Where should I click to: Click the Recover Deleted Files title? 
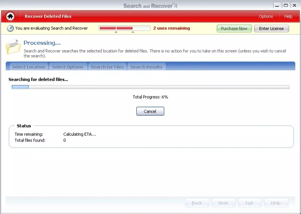48,16
